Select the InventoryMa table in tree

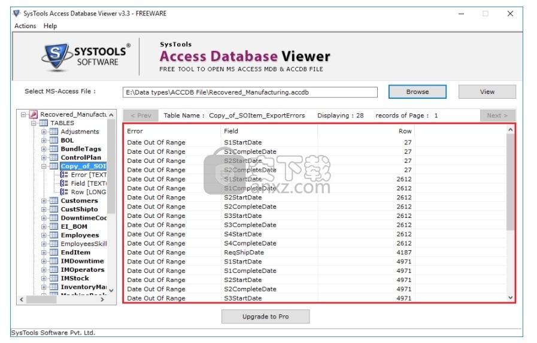point(84,287)
